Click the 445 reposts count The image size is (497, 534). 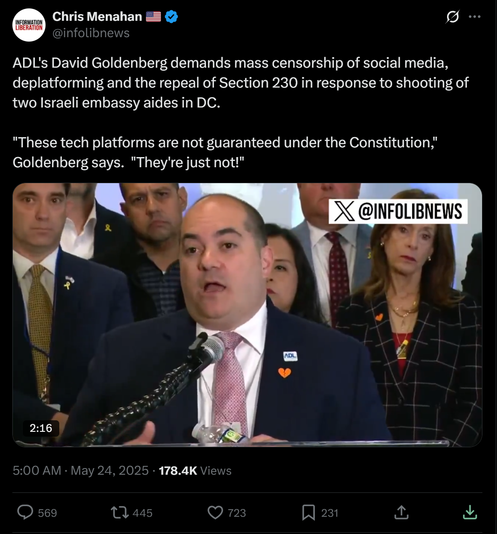pyautogui.click(x=142, y=513)
